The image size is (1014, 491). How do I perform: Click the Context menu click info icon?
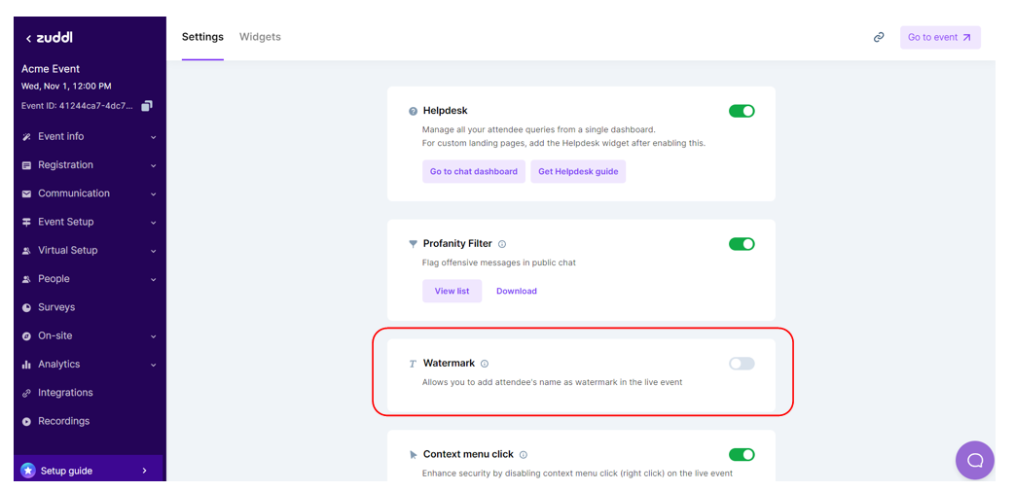click(524, 455)
